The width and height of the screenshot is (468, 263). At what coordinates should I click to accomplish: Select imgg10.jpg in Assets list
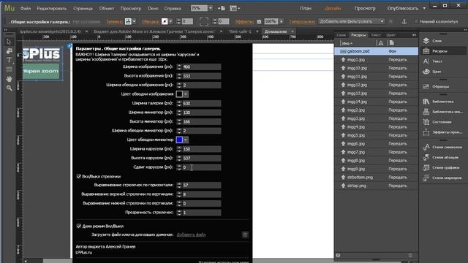[x=376, y=68]
